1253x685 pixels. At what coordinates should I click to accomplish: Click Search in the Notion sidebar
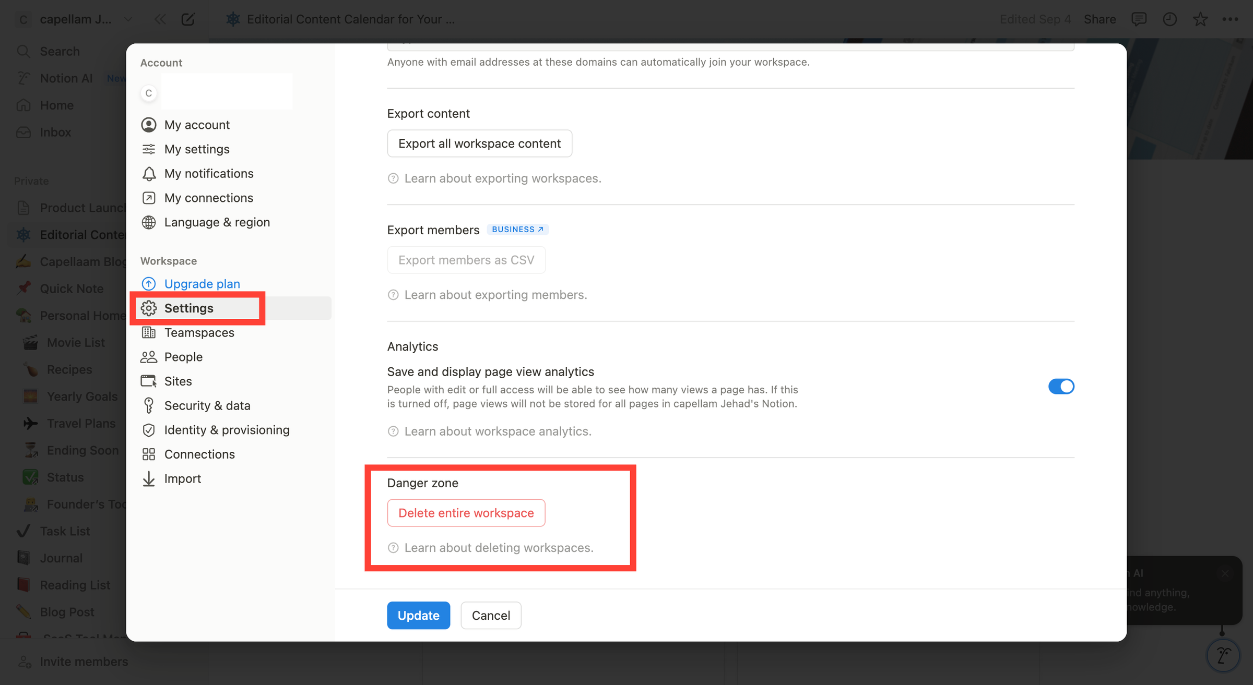[60, 51]
